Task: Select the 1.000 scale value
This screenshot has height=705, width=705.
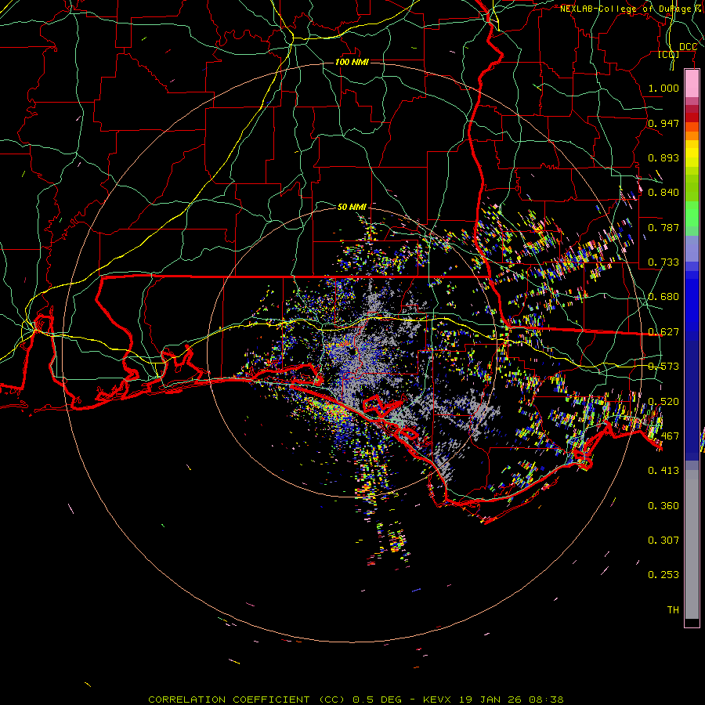Action: [x=663, y=88]
